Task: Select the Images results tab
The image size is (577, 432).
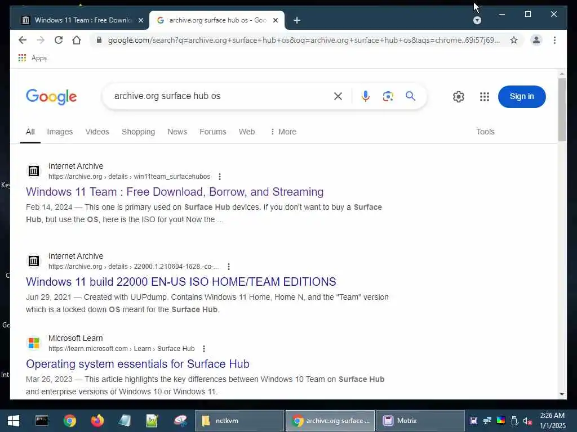Action: [60, 132]
